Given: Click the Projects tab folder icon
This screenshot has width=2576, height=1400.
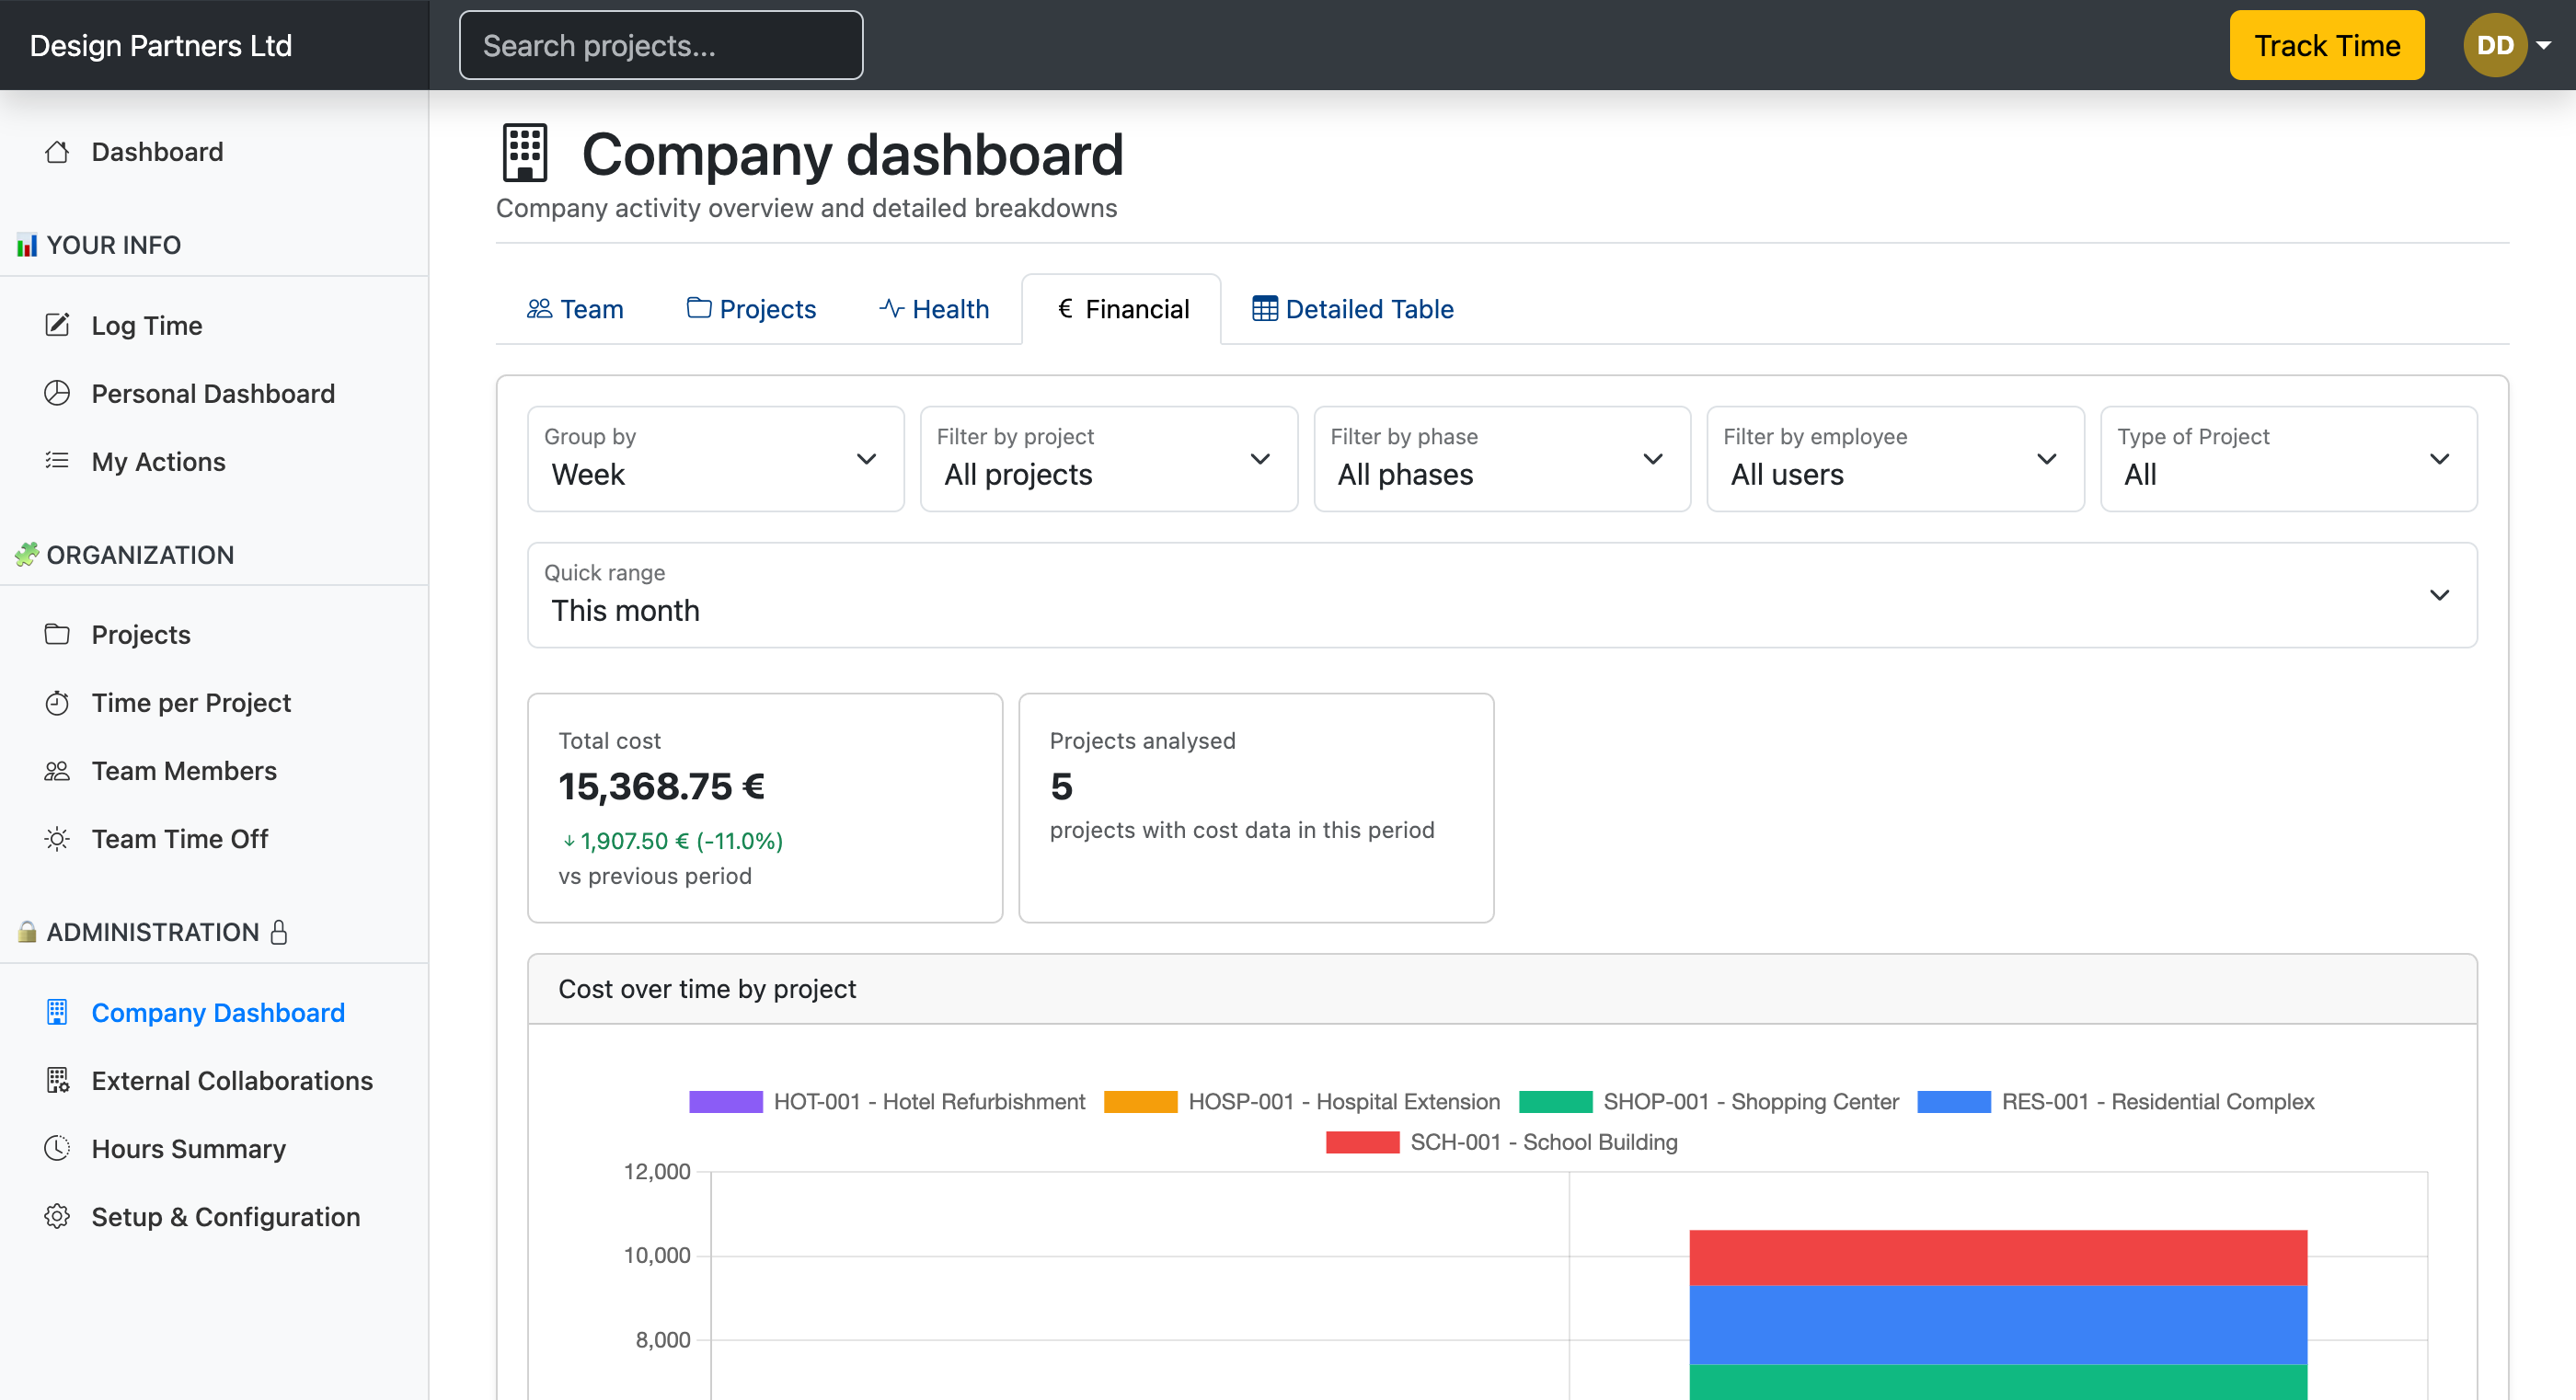Looking at the screenshot, I should point(699,308).
